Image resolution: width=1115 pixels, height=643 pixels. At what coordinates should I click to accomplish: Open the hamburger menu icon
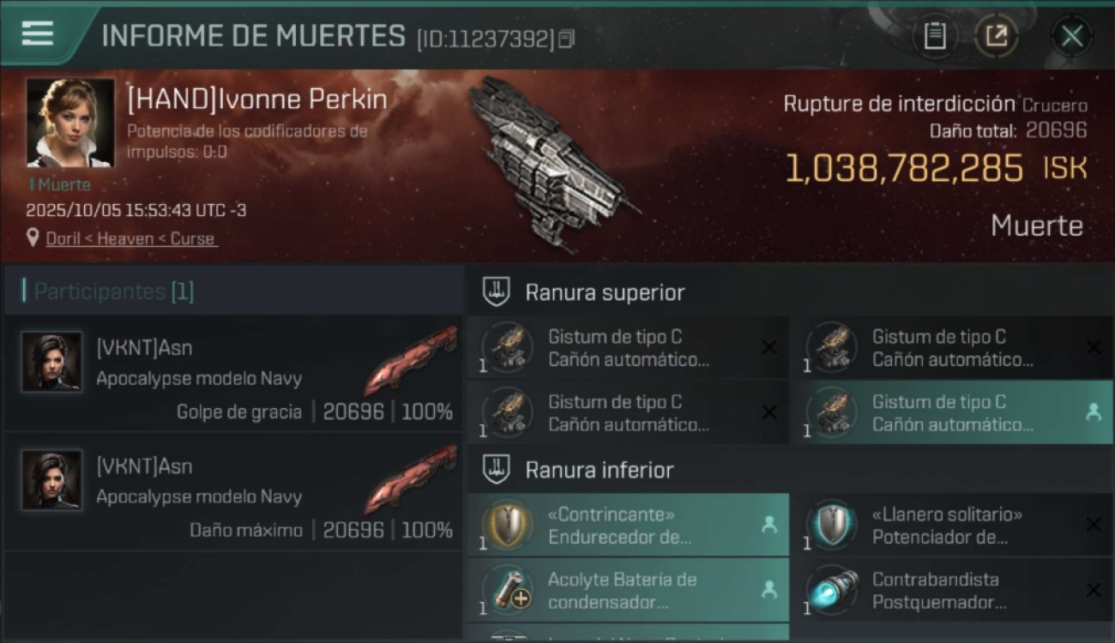38,34
